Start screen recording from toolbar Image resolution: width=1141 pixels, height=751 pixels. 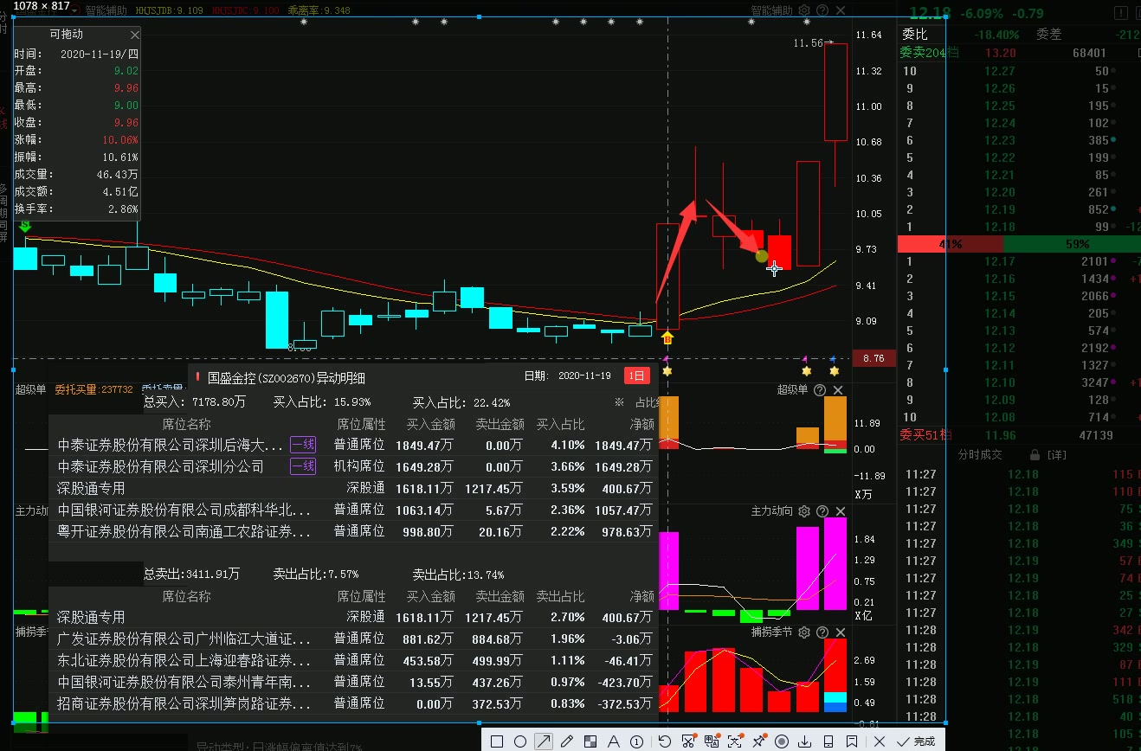(x=782, y=741)
